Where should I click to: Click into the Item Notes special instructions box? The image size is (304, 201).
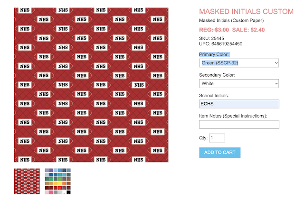click(x=239, y=124)
